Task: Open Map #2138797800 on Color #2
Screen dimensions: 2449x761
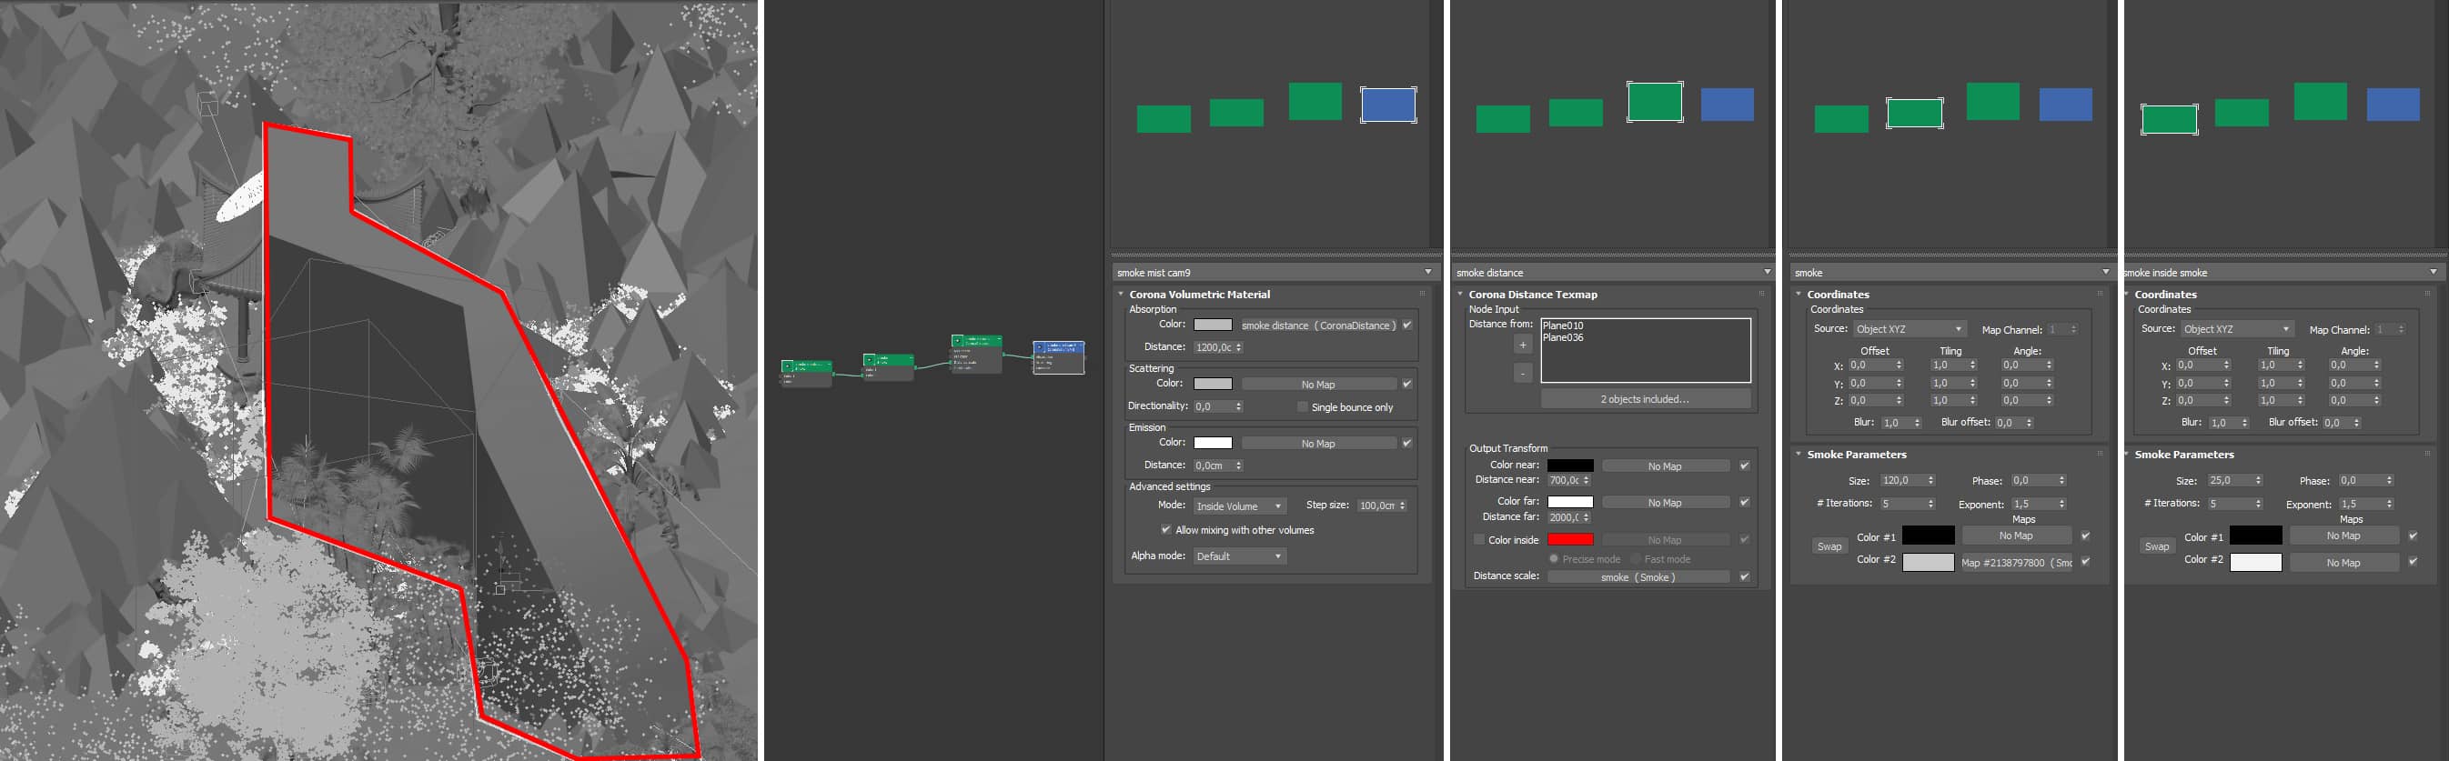Action: pyautogui.click(x=2017, y=563)
